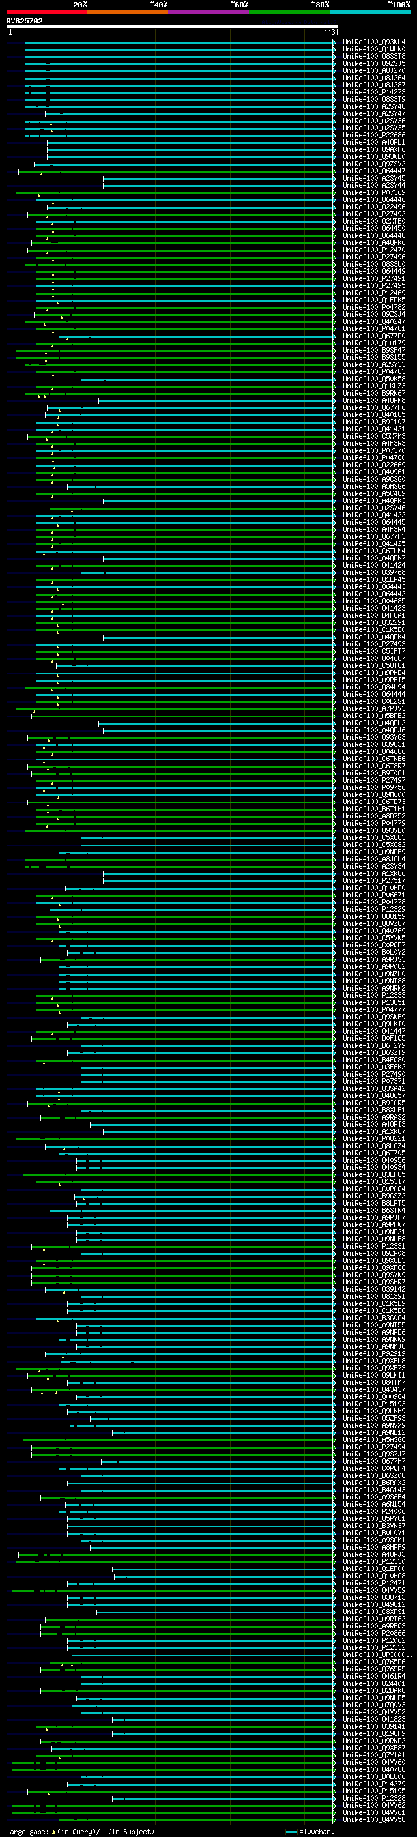Select the AV625702 query name label

click(x=24, y=21)
